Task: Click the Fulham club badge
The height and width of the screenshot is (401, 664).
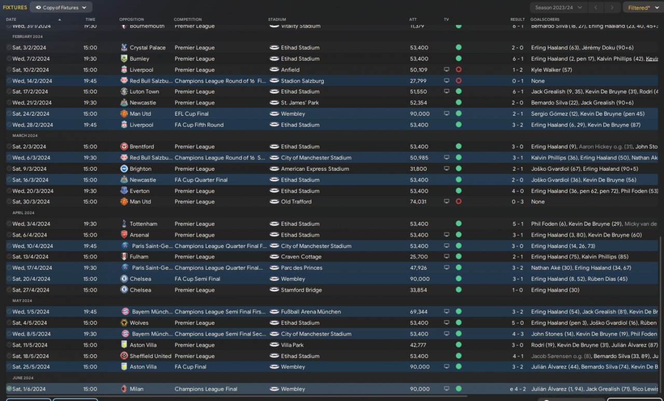Action: 124,257
